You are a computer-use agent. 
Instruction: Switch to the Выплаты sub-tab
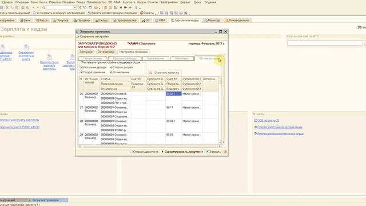point(182,58)
